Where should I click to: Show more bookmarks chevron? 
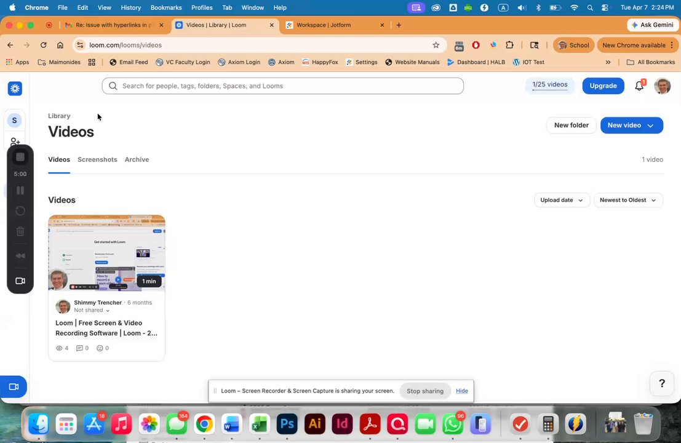point(608,62)
